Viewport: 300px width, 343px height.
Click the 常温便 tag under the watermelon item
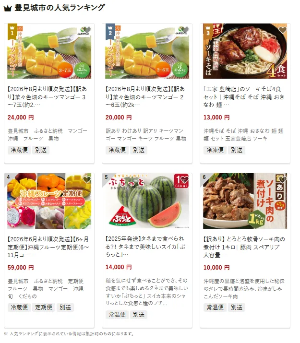(117, 315)
